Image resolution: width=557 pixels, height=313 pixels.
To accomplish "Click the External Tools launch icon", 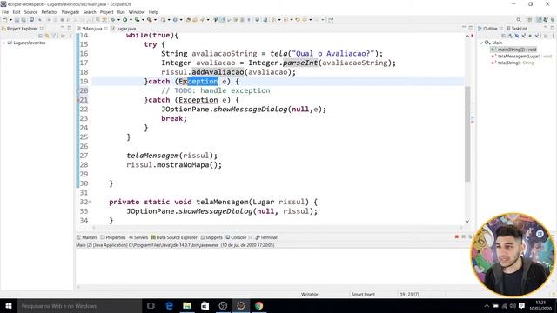I will pyautogui.click(x=149, y=20).
